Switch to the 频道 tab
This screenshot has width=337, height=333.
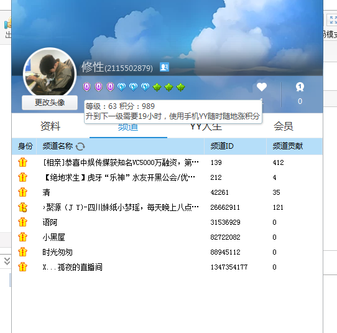pos(128,127)
